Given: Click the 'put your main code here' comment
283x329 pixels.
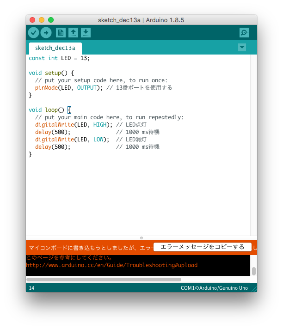Looking at the screenshot, I should pyautogui.click(x=109, y=117).
